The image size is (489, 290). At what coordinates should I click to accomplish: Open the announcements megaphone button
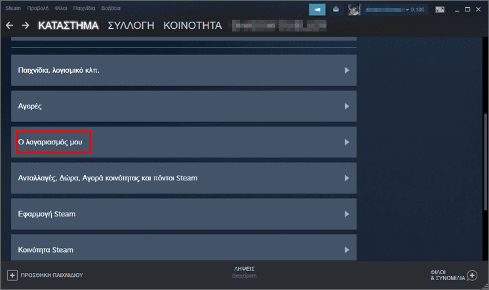coord(317,10)
